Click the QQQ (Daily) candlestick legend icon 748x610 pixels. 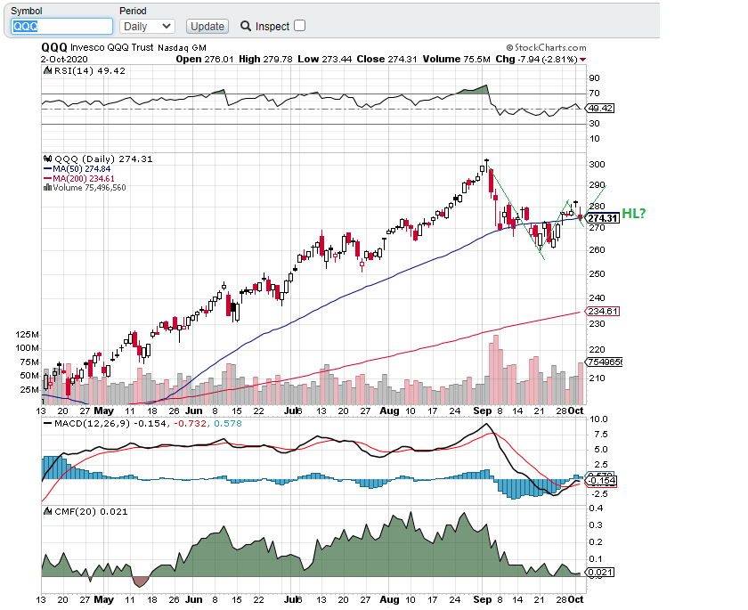(47, 159)
